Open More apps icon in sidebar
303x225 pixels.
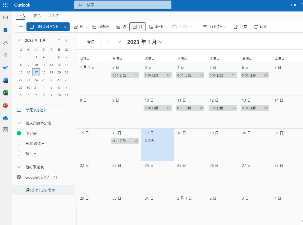click(5, 130)
